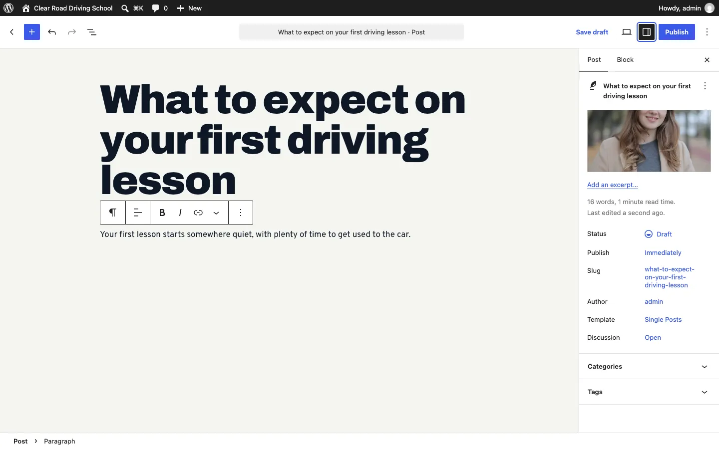
Task: Open Howdy, admin account menu
Action: coord(686,8)
